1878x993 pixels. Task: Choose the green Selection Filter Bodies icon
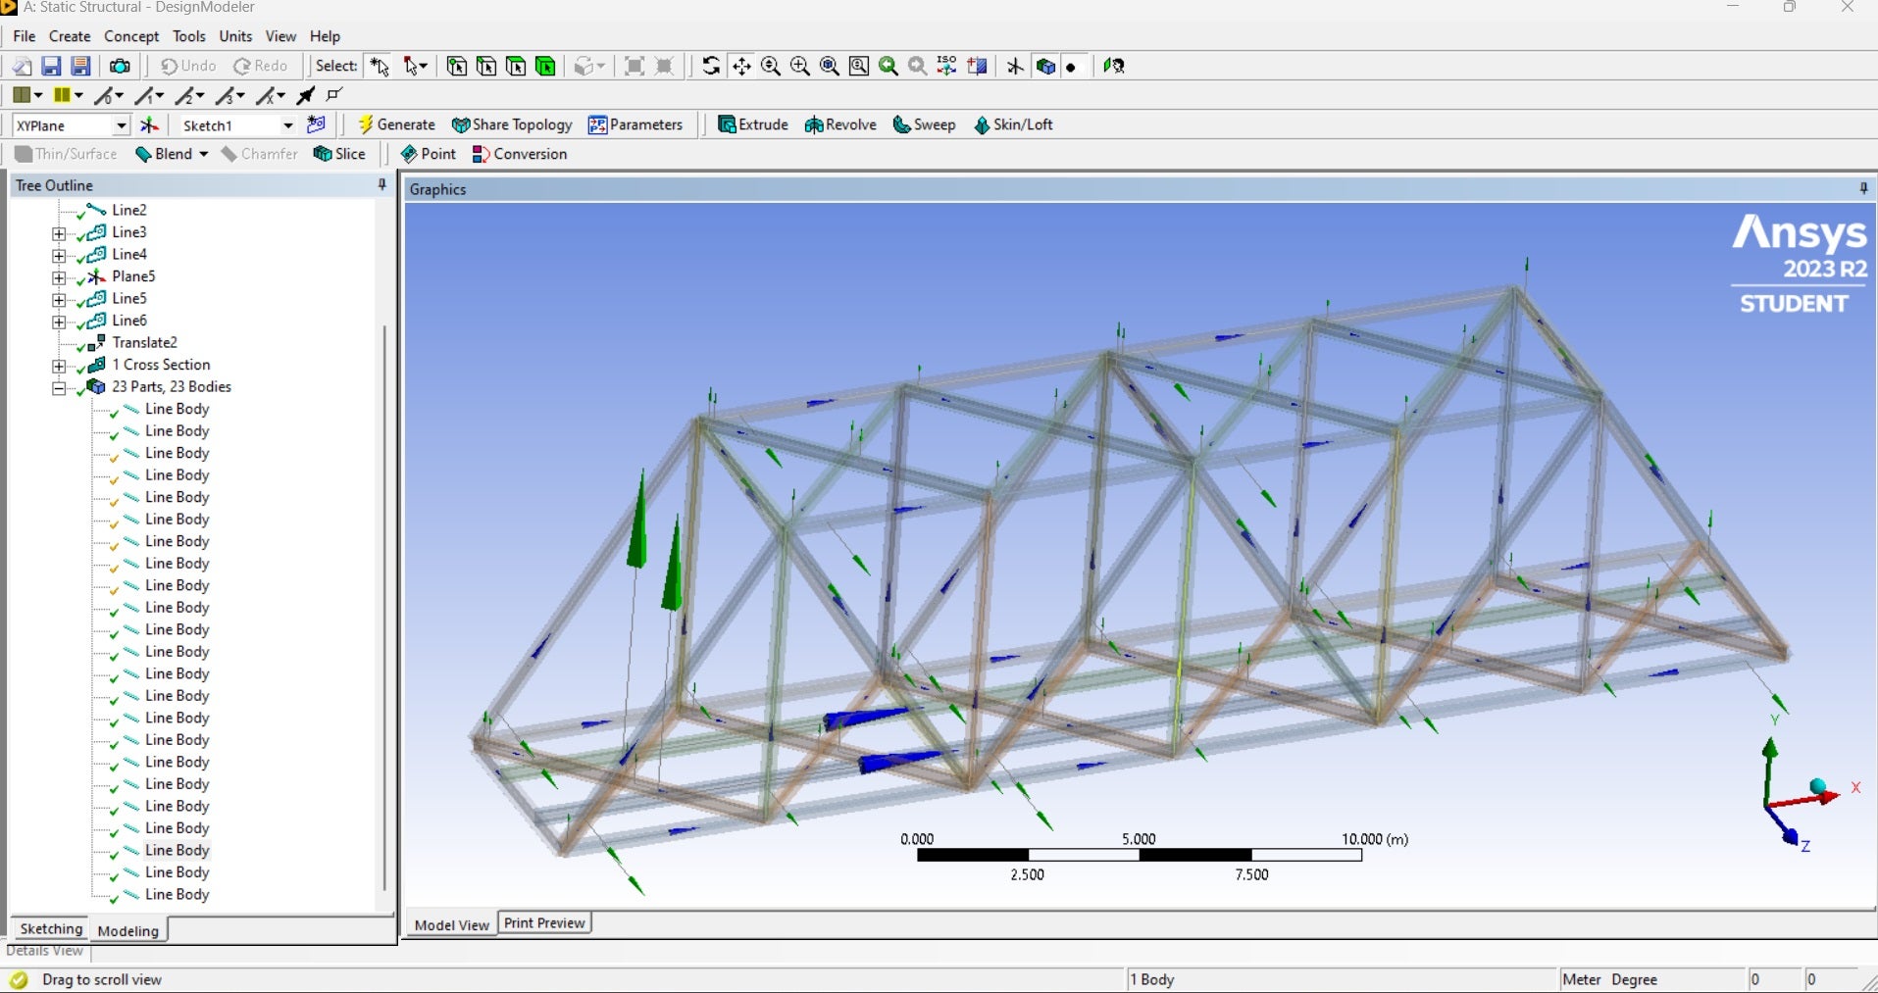click(x=545, y=66)
